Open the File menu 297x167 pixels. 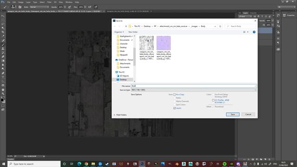(8, 2)
